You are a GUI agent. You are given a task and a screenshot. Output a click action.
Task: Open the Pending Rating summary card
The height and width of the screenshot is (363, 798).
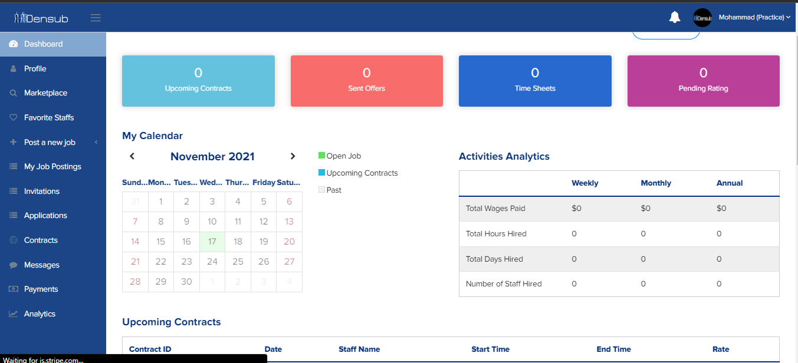tap(703, 81)
